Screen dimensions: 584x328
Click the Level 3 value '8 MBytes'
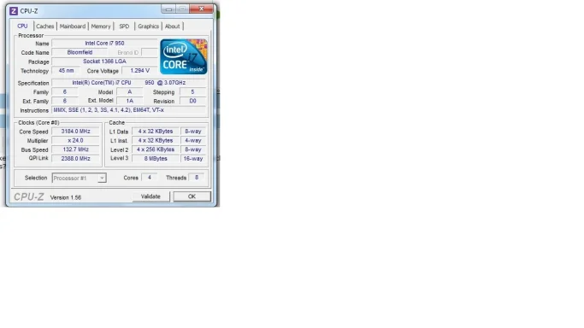156,158
